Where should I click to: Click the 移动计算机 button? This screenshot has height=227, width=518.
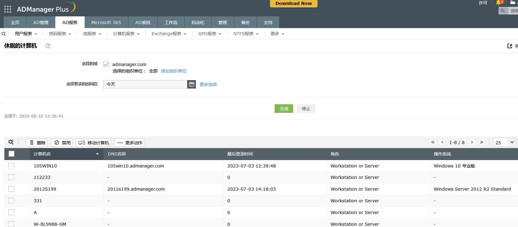pyautogui.click(x=93, y=142)
